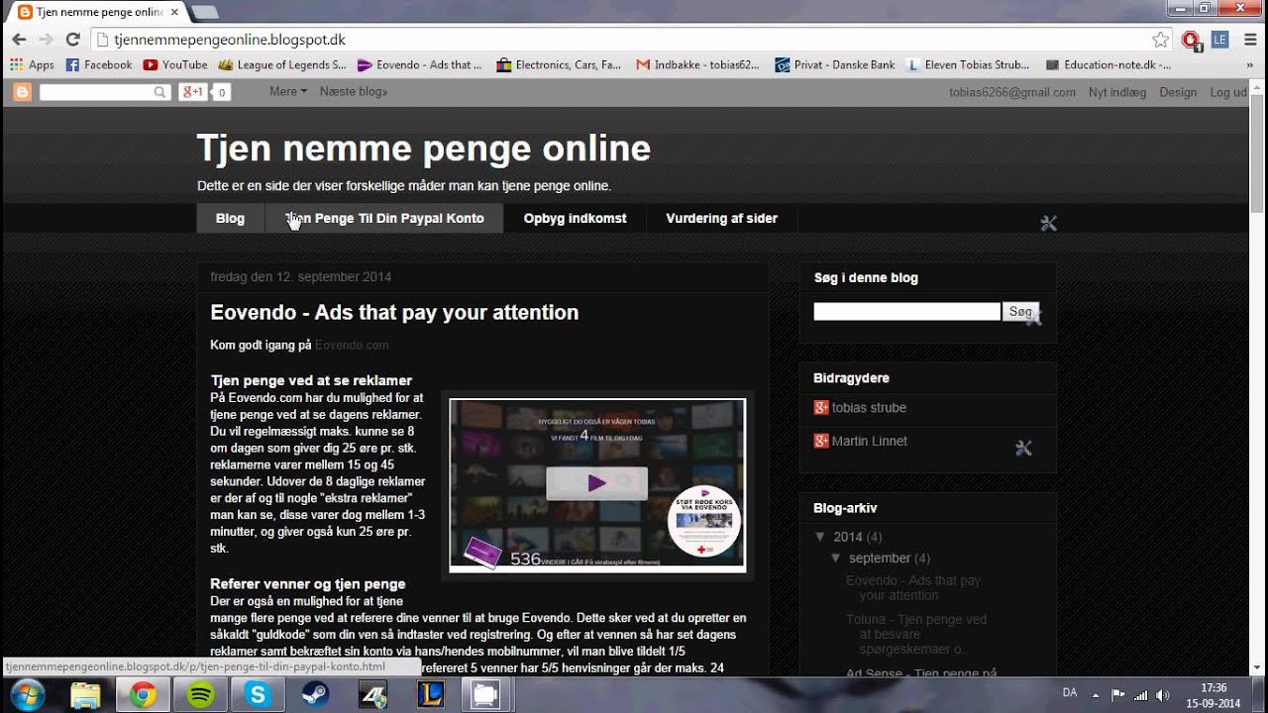The image size is (1268, 713).
Task: Open the Indbakke Gmail bookmark
Action: pos(697,64)
